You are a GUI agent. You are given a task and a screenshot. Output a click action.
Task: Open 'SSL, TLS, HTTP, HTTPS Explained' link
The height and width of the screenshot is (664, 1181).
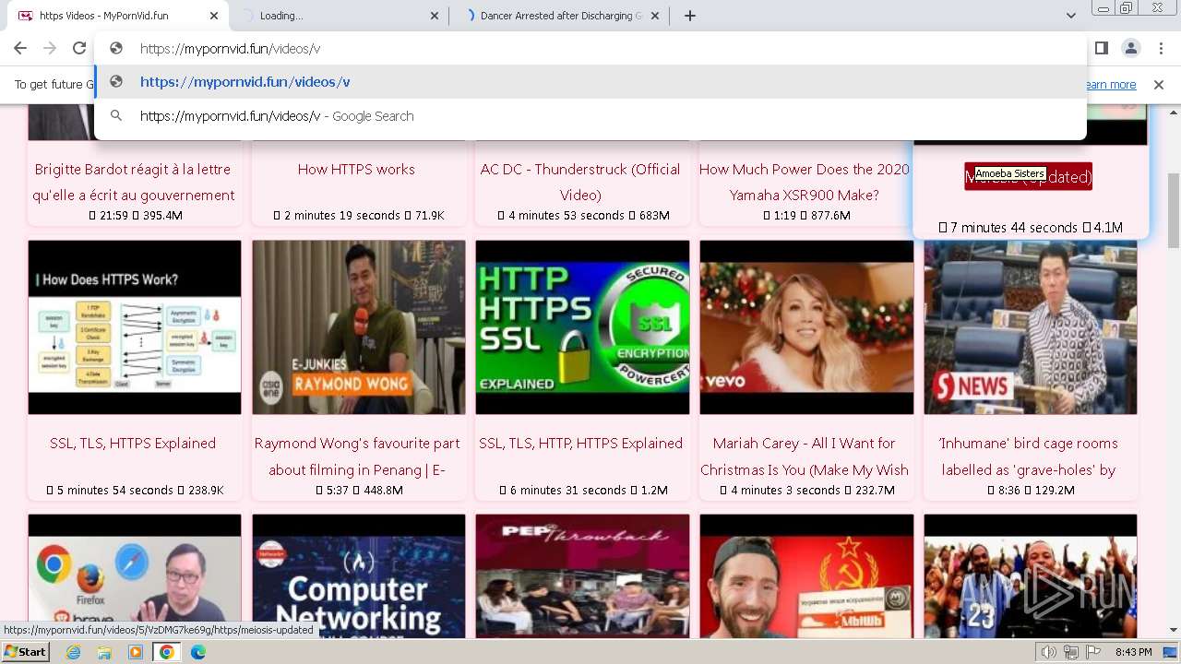(x=580, y=444)
